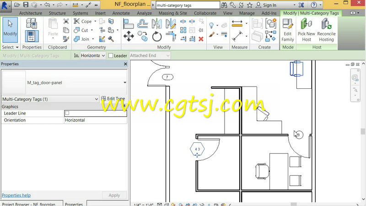Click the Modify selection tool
This screenshot has width=366, height=206.
click(x=10, y=30)
